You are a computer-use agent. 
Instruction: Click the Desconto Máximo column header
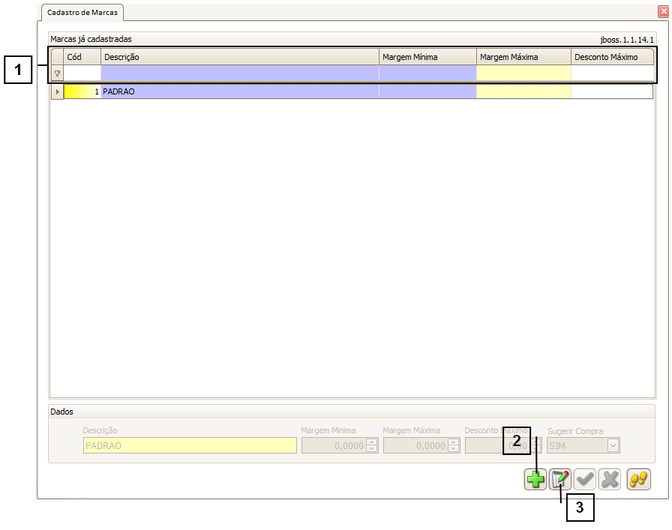[x=612, y=57]
